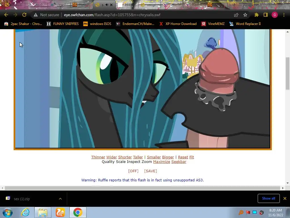
Task: Click the Maximize link
Action: (x=161, y=162)
